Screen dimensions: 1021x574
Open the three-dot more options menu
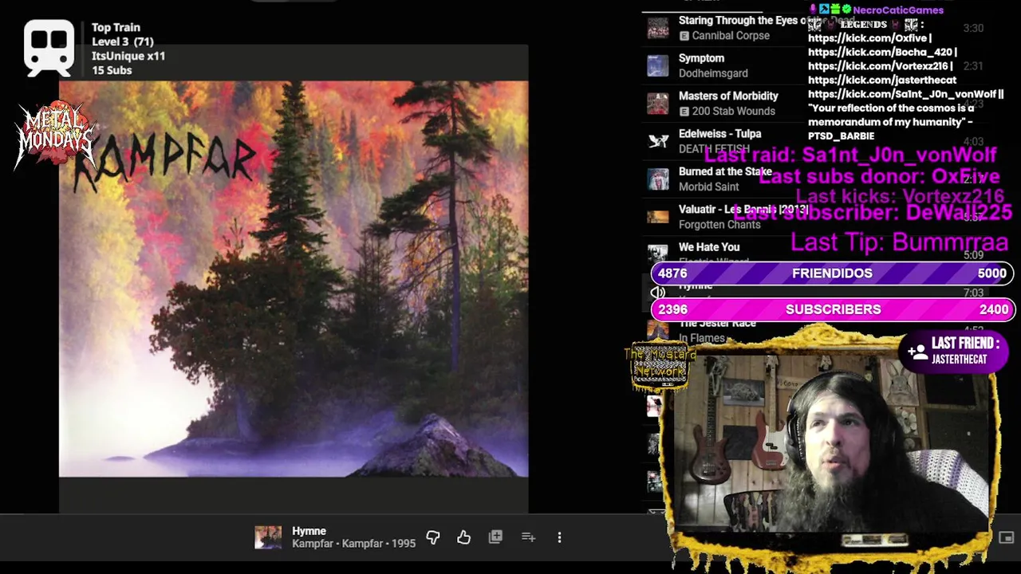tap(559, 537)
